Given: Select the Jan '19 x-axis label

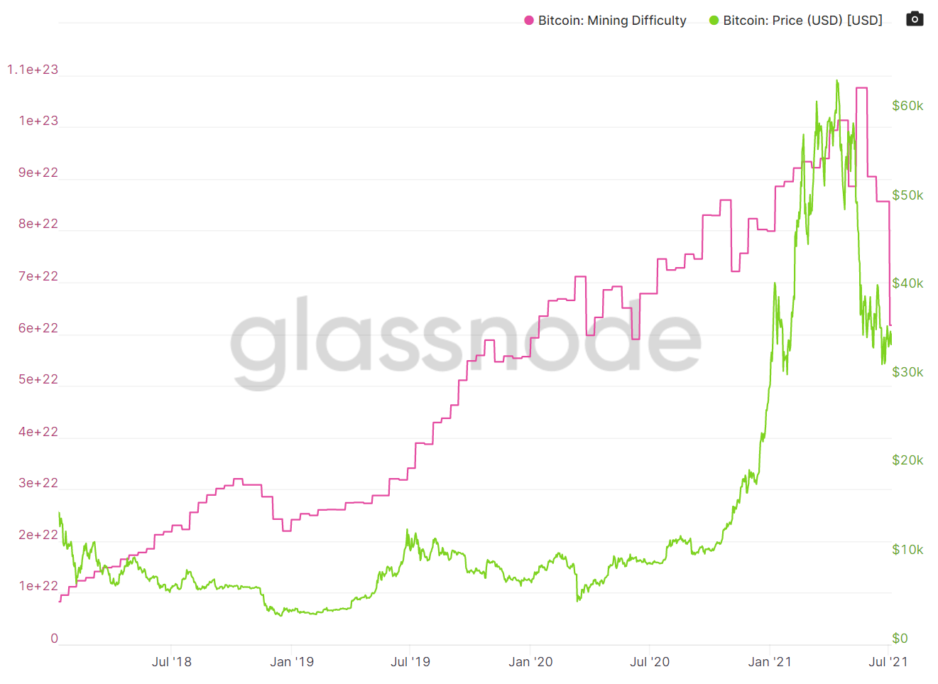Looking at the screenshot, I should click(292, 662).
